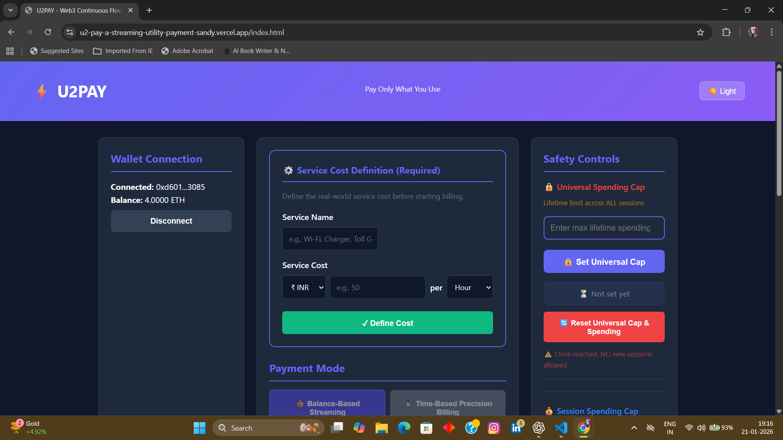Screen dimensions: 783x440
Task: Open Visual Studio Code from taskbar
Action: (x=561, y=428)
